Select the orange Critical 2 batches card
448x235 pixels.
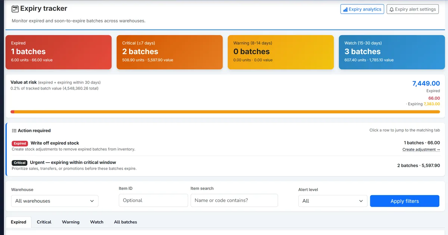[169, 52]
